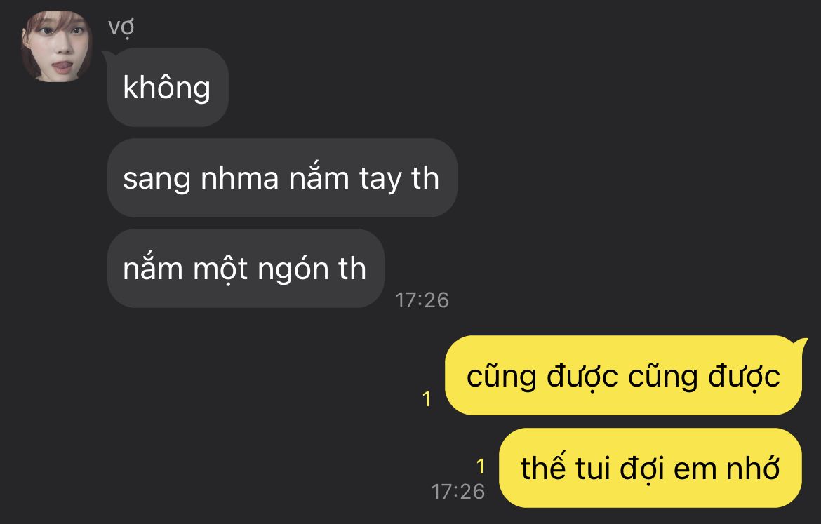Click the 17:26 timestamp after received messages

pos(422,300)
